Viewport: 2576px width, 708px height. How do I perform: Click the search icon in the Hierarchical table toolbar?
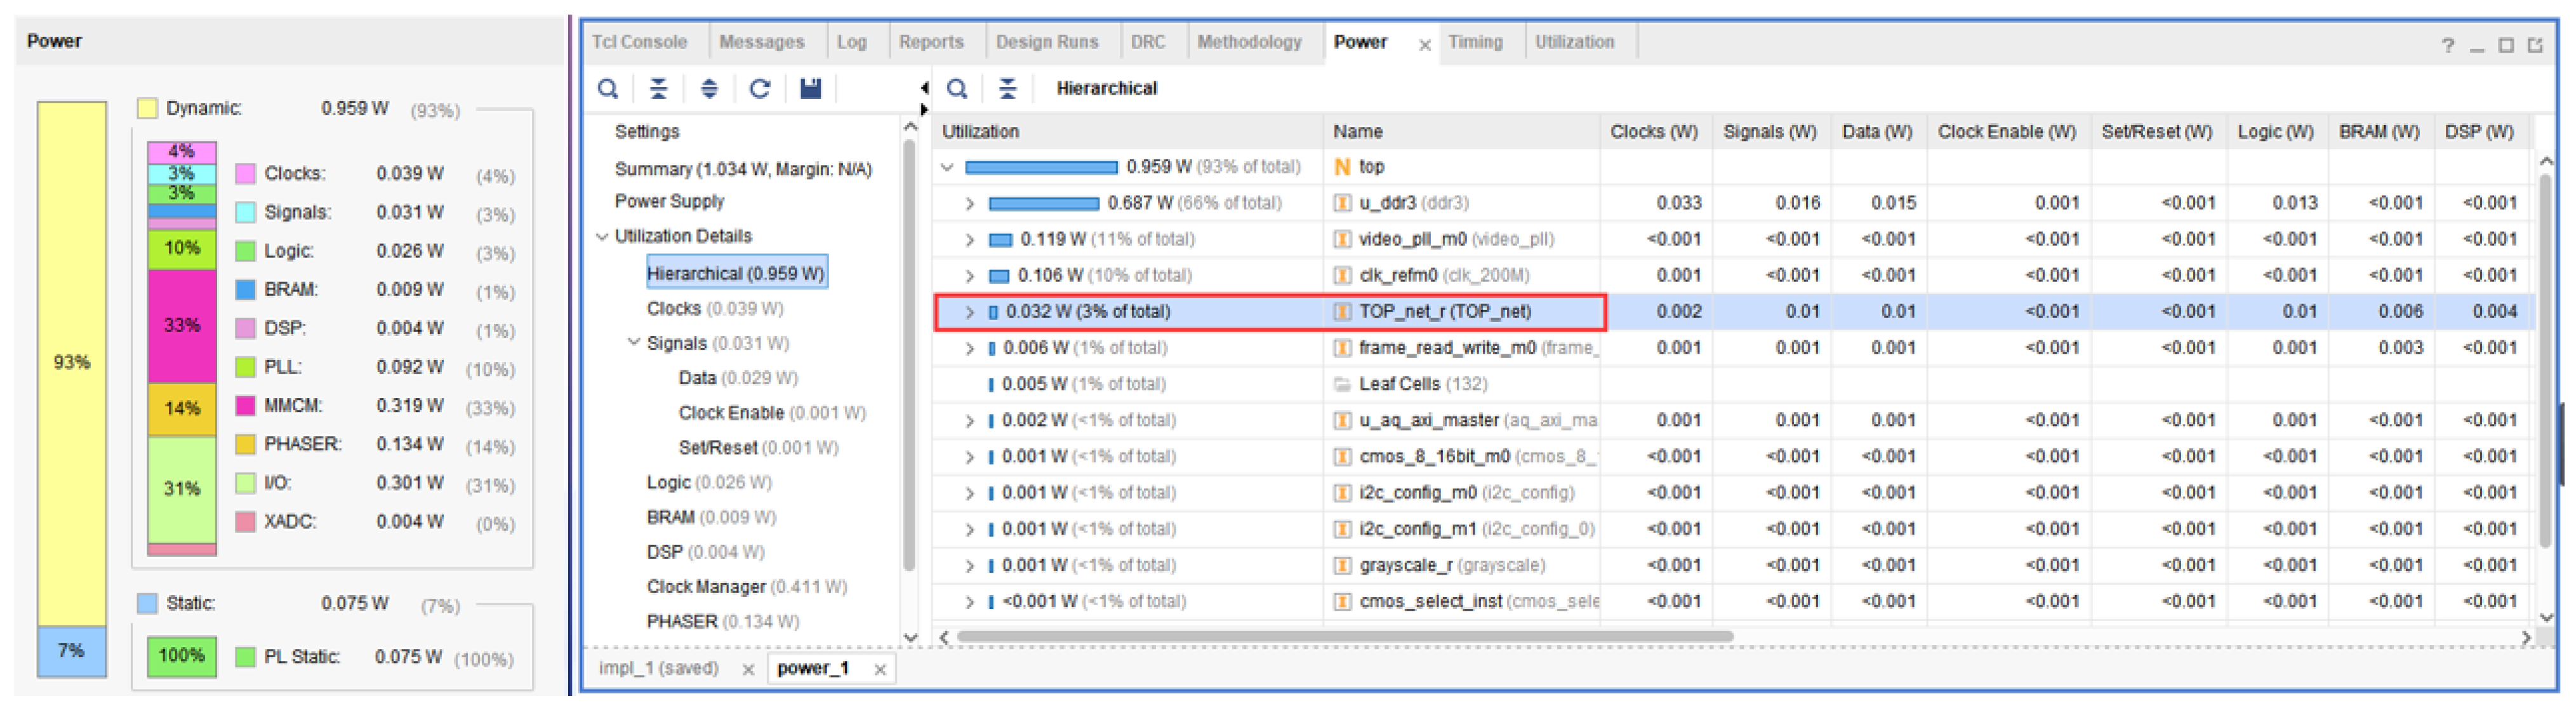pos(957,89)
